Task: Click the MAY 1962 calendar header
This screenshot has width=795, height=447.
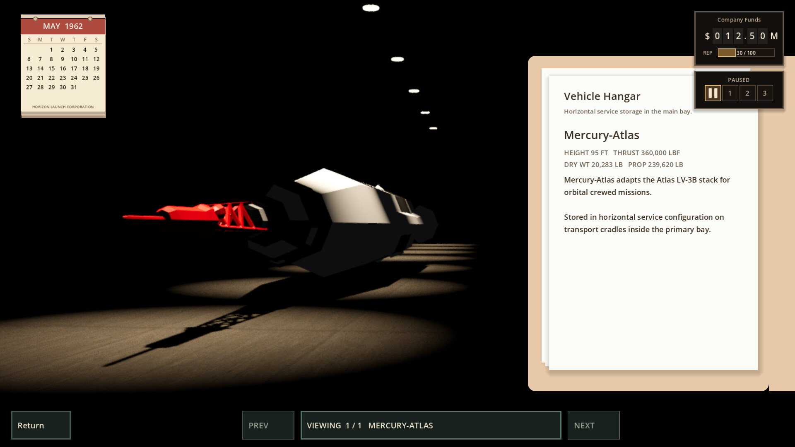Action: tap(63, 26)
